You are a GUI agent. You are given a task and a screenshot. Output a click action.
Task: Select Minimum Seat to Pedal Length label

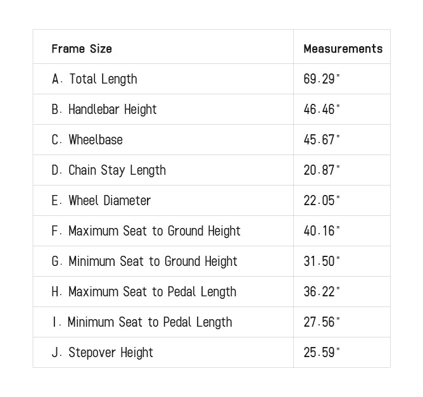coord(142,322)
